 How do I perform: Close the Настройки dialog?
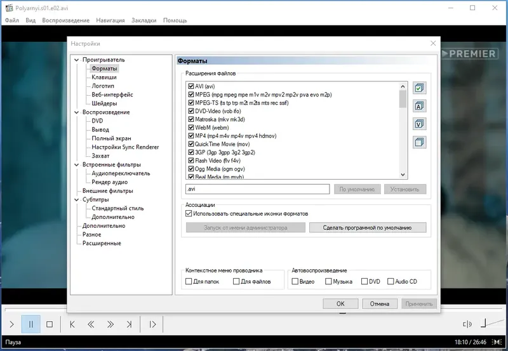click(x=433, y=43)
